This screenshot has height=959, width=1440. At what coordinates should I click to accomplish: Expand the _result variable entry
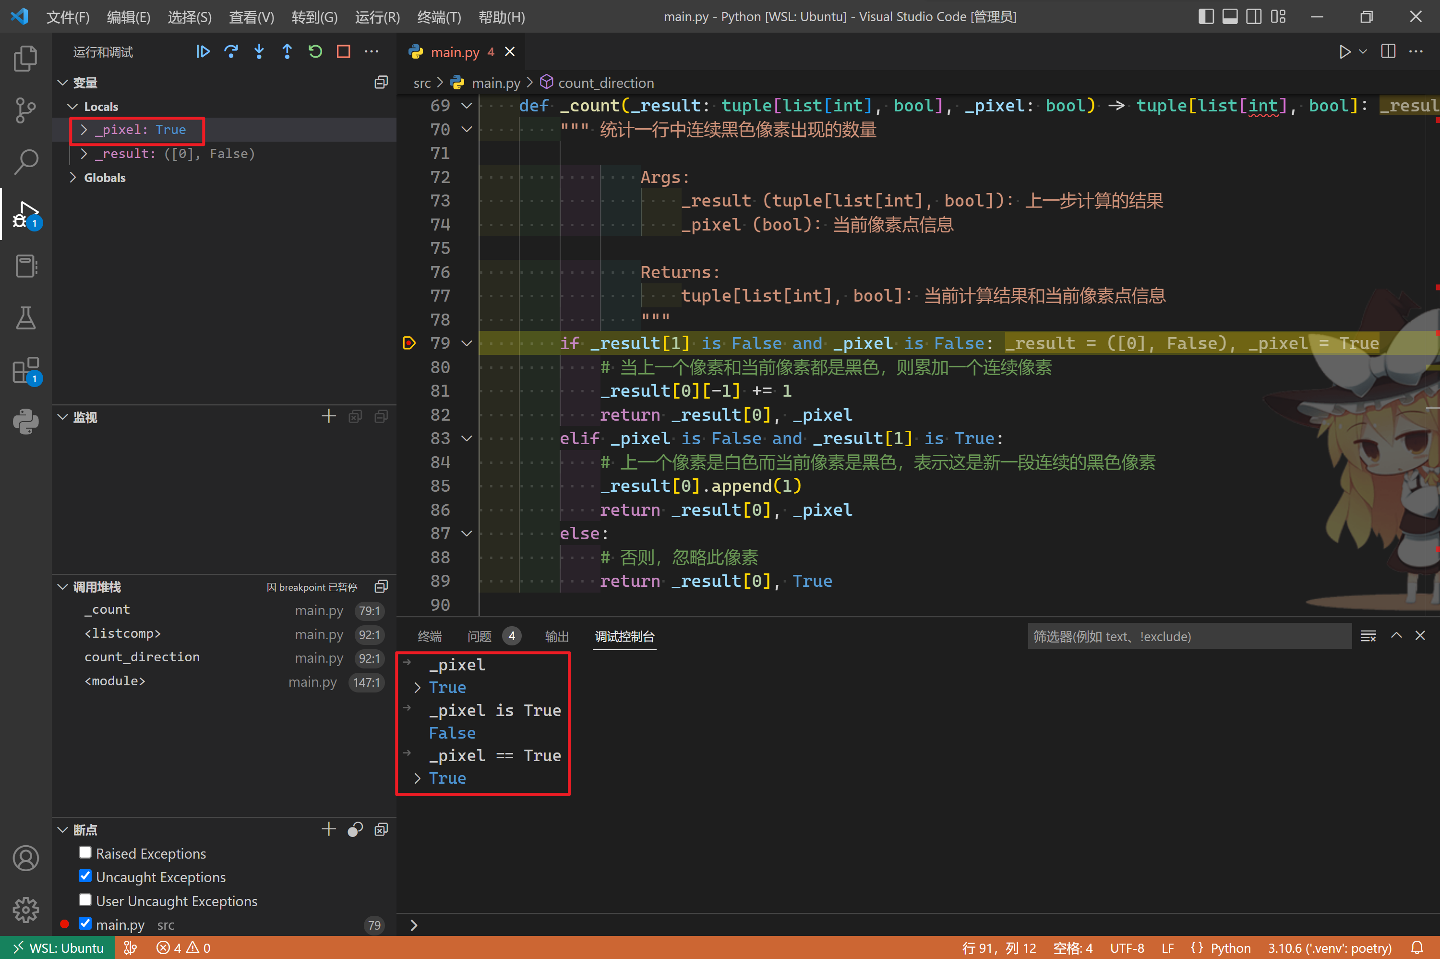pos(84,154)
